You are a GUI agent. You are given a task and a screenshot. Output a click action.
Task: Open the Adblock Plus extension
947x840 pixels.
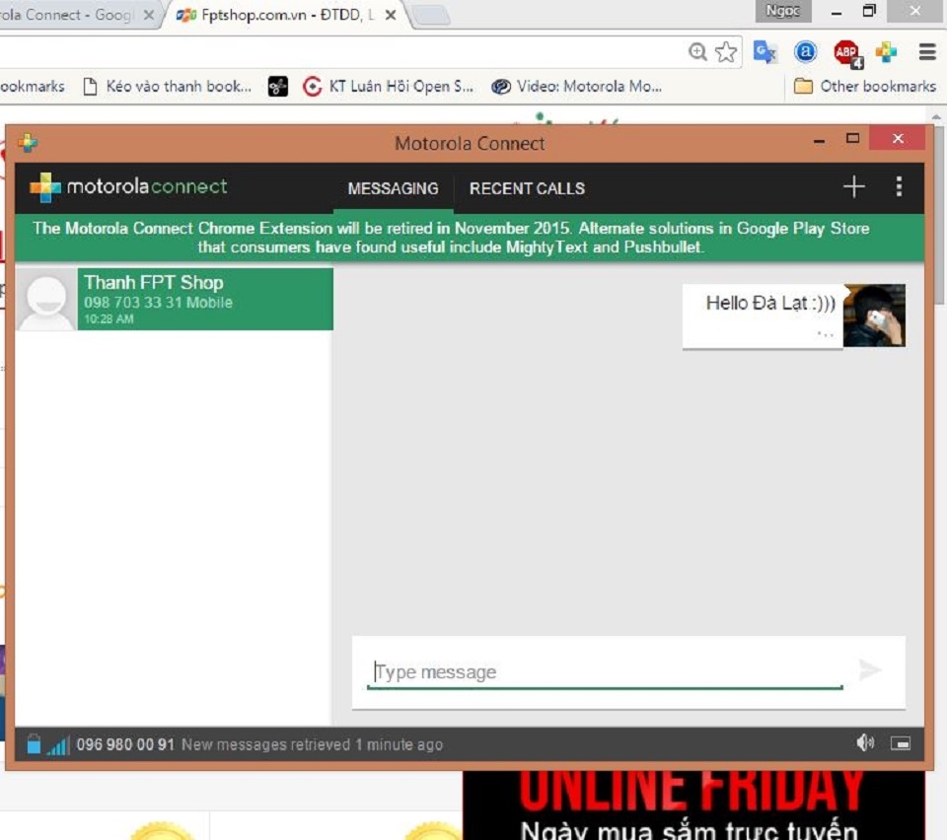[846, 53]
